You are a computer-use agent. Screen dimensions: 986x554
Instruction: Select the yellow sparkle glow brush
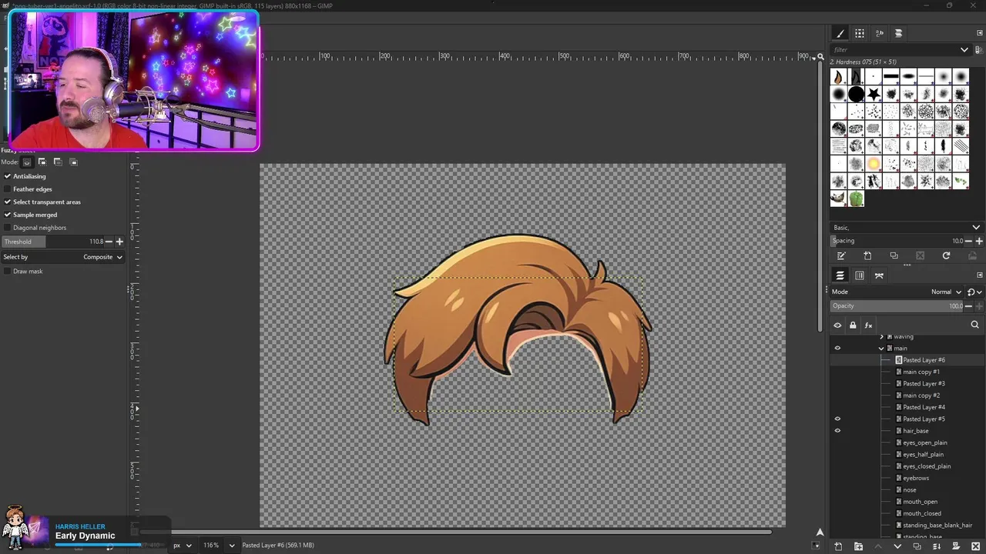[874, 164]
